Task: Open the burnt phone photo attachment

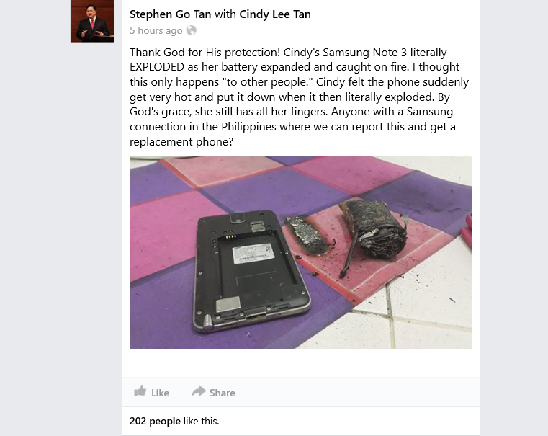Action: click(301, 252)
